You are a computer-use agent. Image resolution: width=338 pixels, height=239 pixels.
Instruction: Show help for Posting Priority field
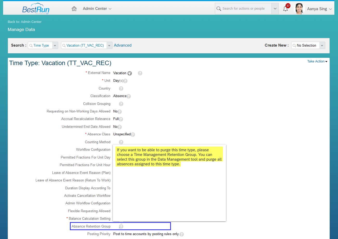182,234
